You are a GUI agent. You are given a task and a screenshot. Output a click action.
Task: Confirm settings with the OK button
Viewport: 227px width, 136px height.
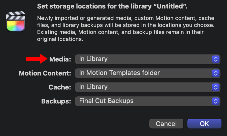pyautogui.click(x=204, y=124)
